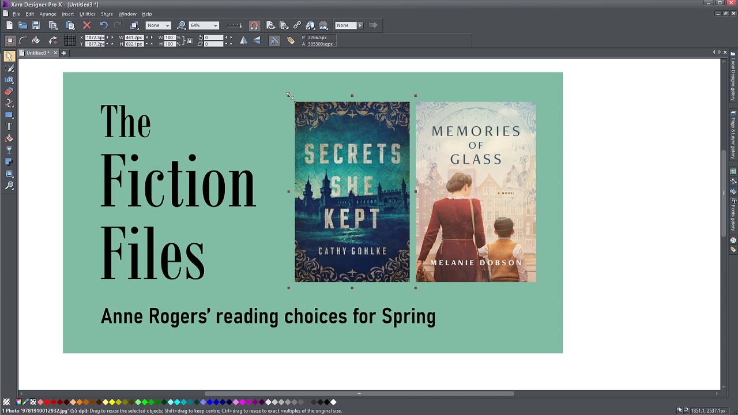Toggle the Show bounds handles button
Screen dimensions: 738x415
pyautogui.click(x=10, y=40)
